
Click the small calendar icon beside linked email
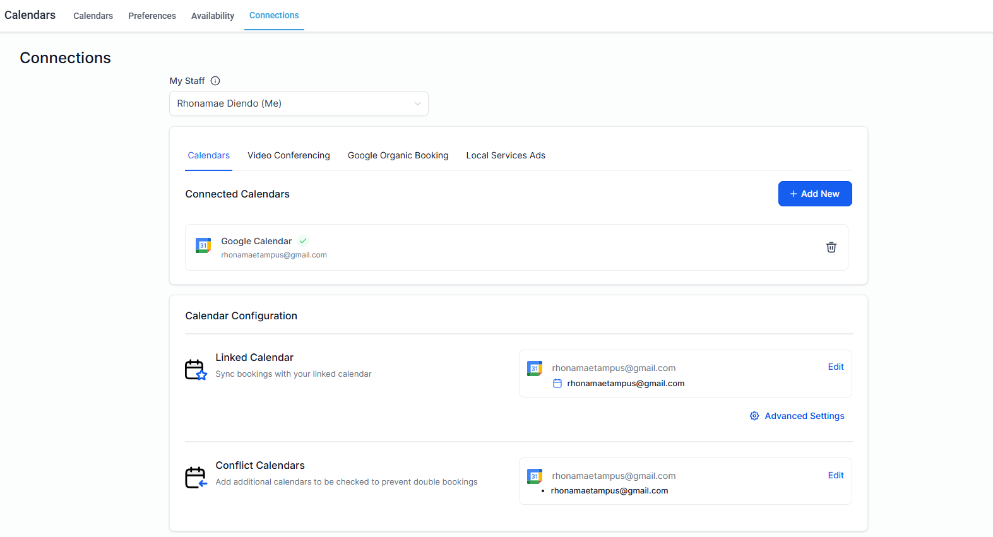click(557, 383)
